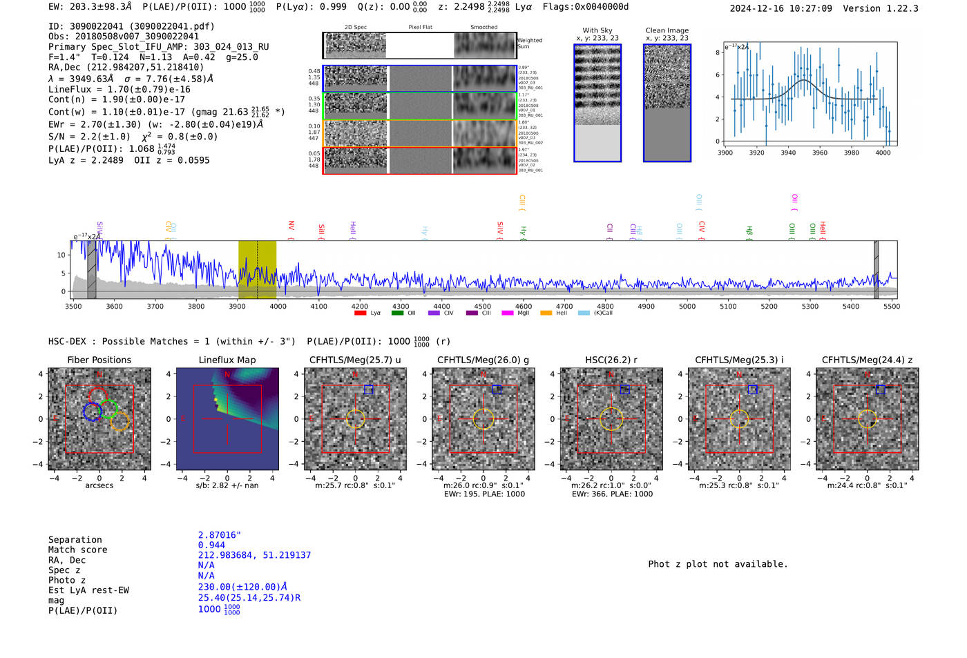Click the 'z: 2.2498' redshift header value
This screenshot has width=967, height=658.
461,7
